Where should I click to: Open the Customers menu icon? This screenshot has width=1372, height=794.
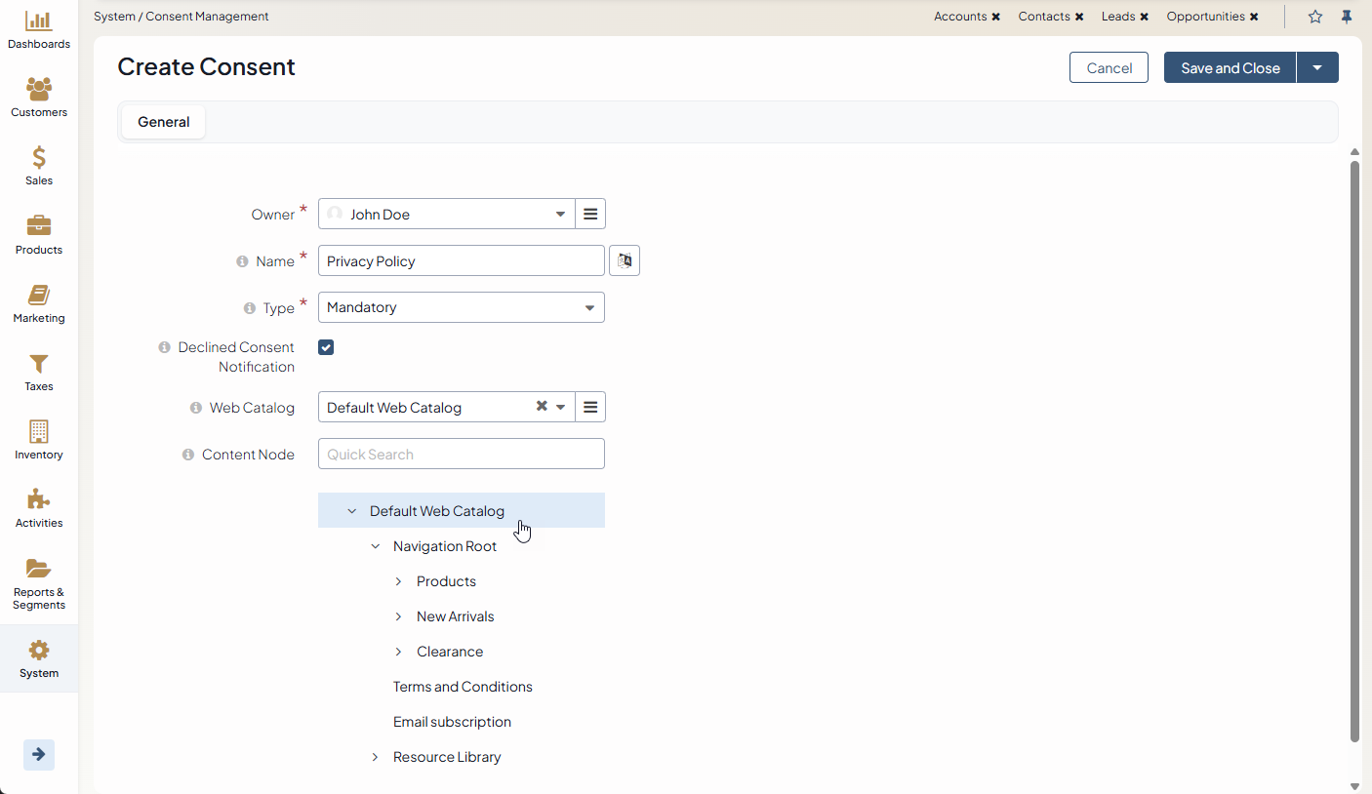(39, 90)
